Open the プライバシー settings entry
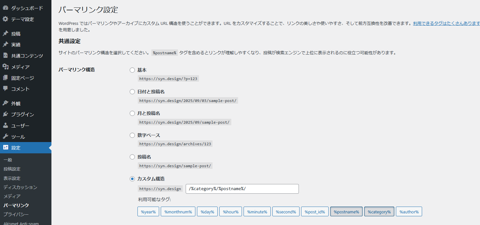The width and height of the screenshot is (480, 225). [x=14, y=214]
